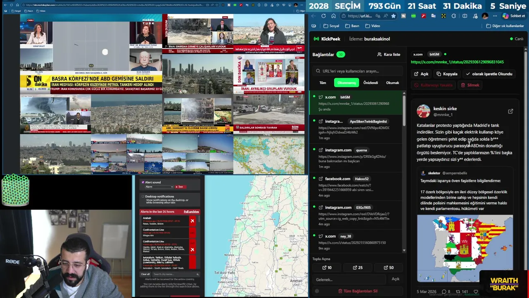The height and width of the screenshot is (298, 529).
Task: Click the Spain regions map image
Action: (465, 248)
